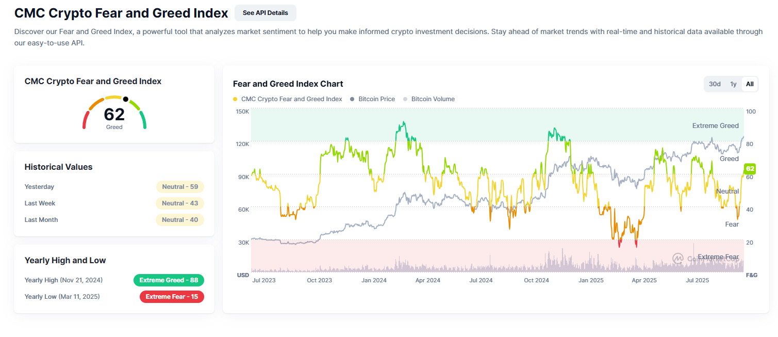Click the gray Bitcoin Price legend dot
The height and width of the screenshot is (337, 778).
pyautogui.click(x=353, y=99)
